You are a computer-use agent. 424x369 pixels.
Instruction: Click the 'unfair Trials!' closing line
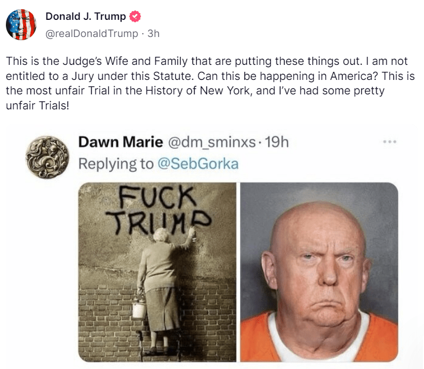(x=38, y=106)
